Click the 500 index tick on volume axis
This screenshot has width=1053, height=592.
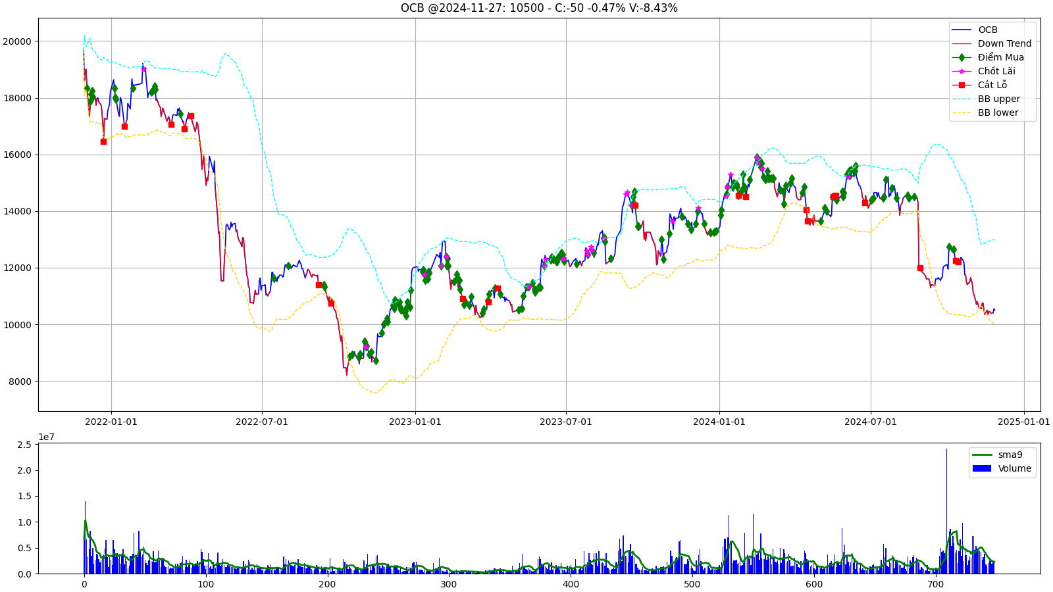[x=692, y=584]
